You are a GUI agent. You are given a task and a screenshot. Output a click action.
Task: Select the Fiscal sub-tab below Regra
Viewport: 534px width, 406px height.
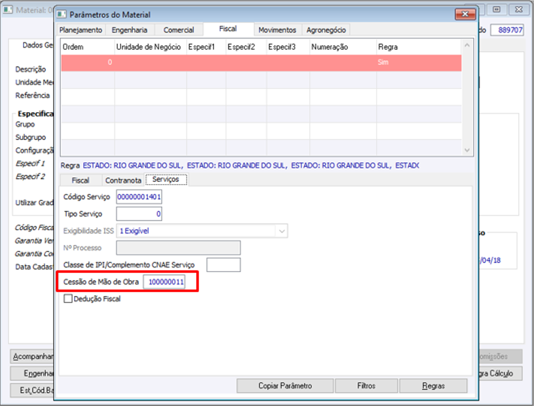[x=81, y=180]
